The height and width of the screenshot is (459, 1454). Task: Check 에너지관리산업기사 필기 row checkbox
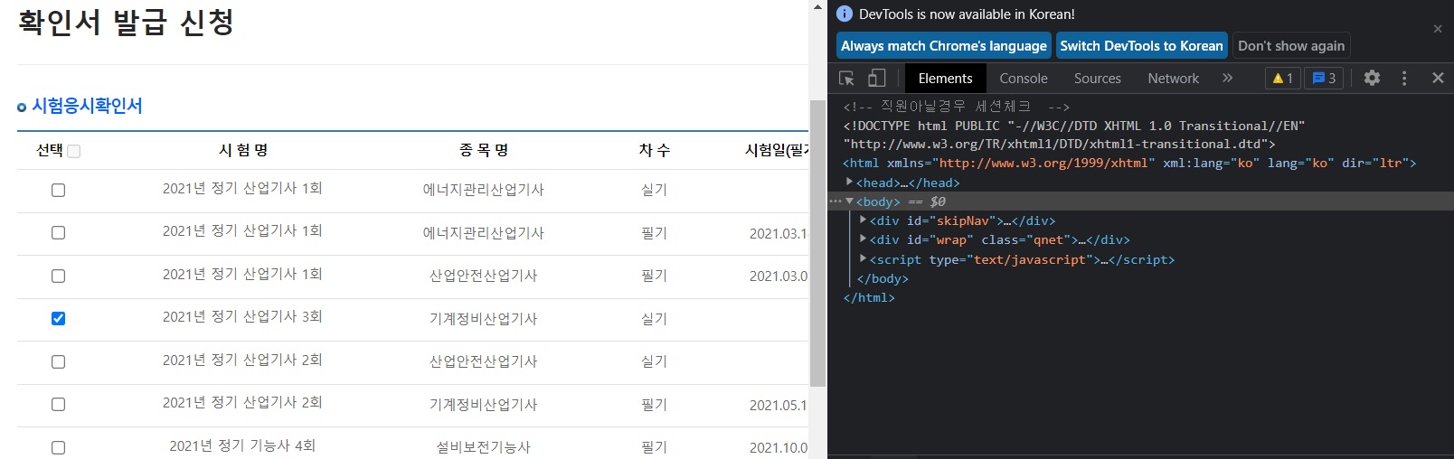click(x=59, y=233)
